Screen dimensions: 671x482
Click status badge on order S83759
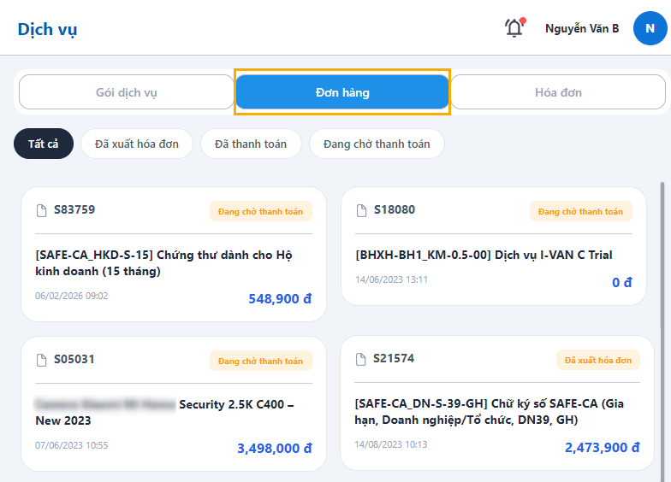pos(260,212)
